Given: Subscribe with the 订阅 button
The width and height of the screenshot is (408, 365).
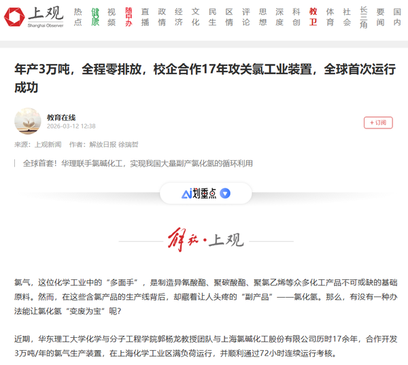Looking at the screenshot, I should [377, 122].
